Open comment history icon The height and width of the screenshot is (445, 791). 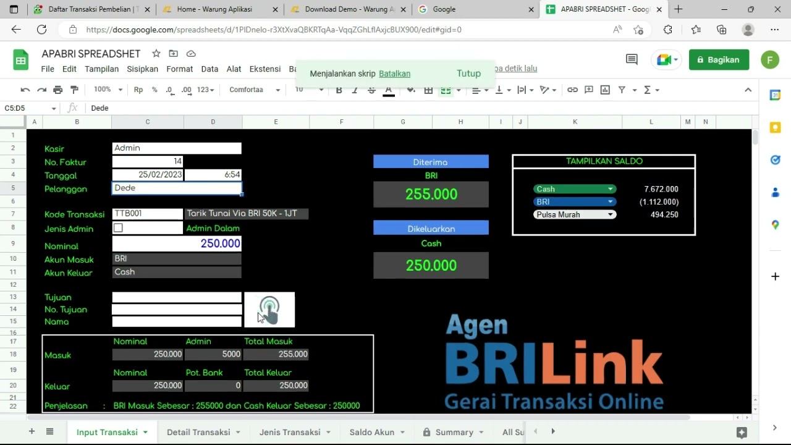632,60
